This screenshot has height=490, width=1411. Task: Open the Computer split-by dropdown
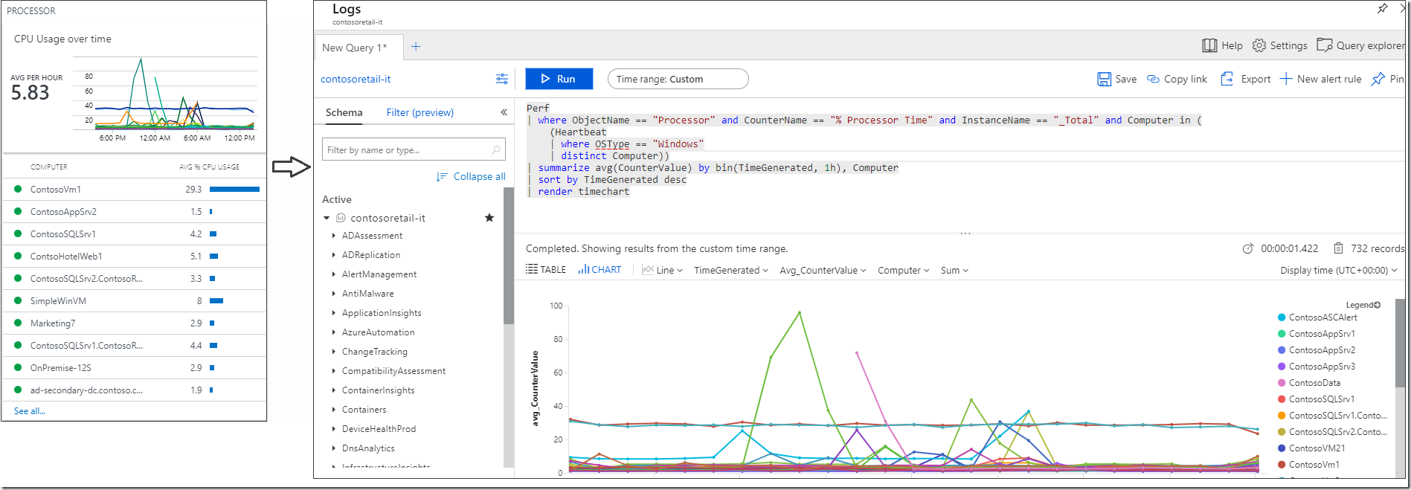click(904, 270)
